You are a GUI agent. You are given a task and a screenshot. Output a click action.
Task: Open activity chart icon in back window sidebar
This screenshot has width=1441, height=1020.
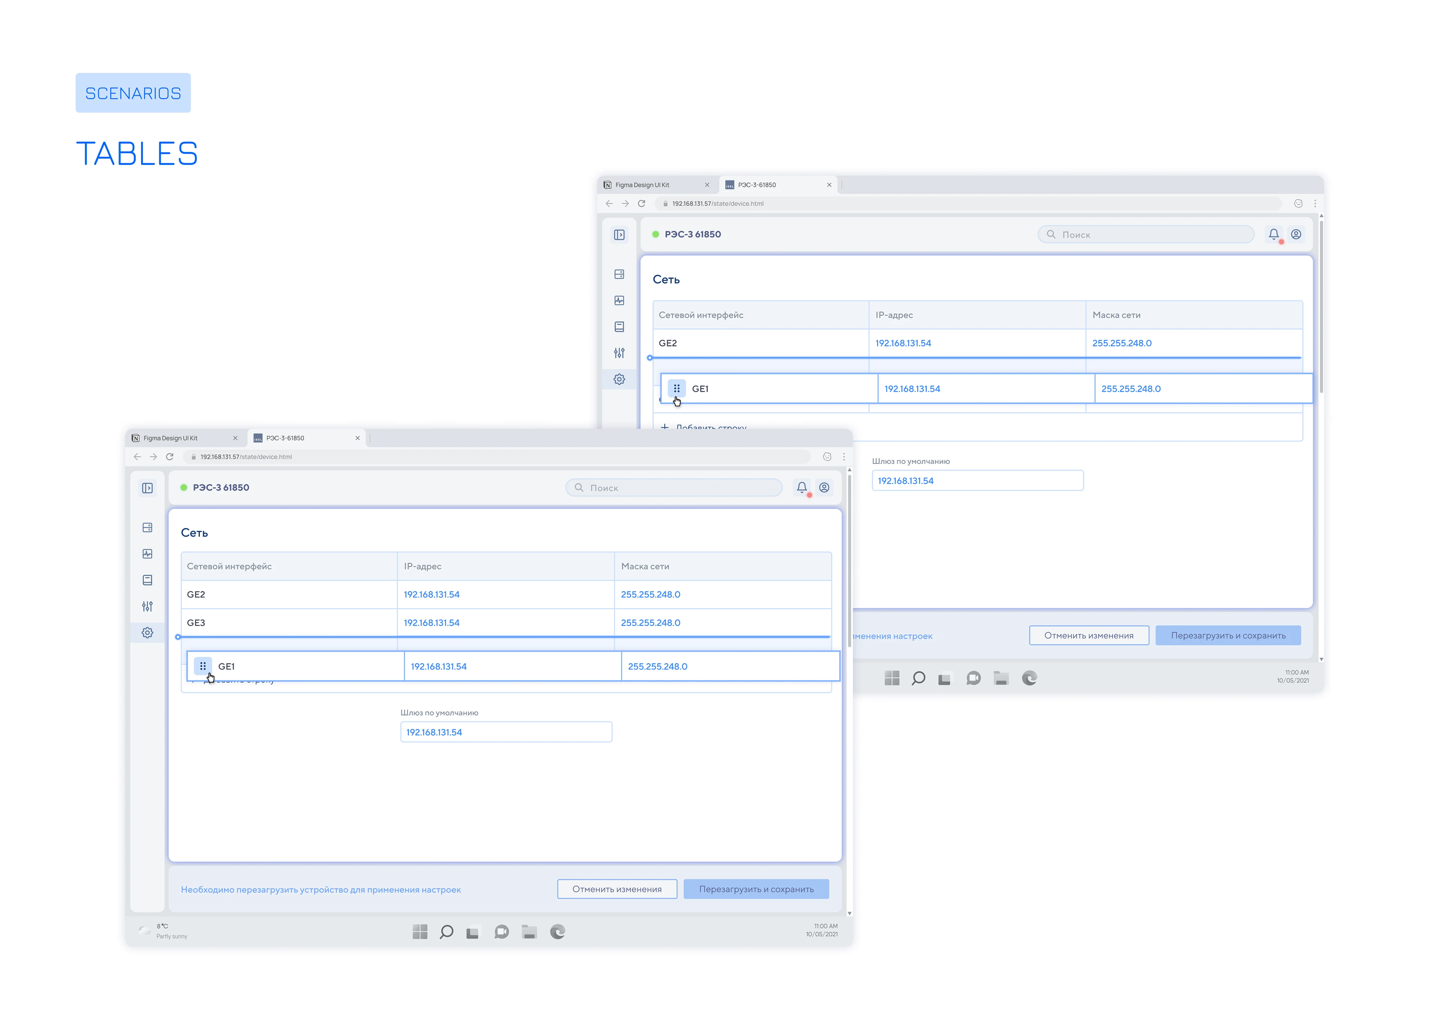coord(620,301)
